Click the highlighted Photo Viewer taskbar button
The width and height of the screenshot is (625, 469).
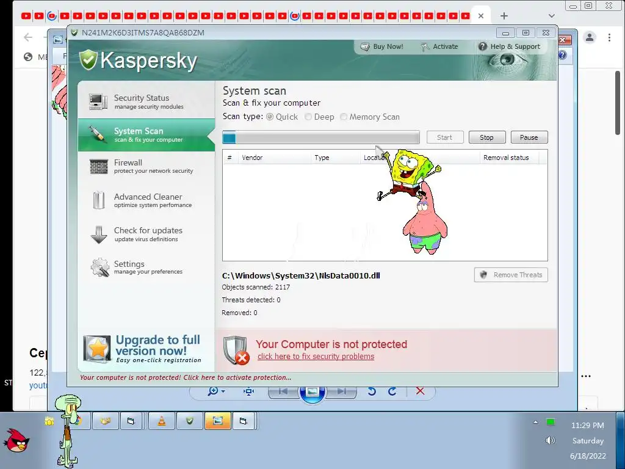click(218, 421)
